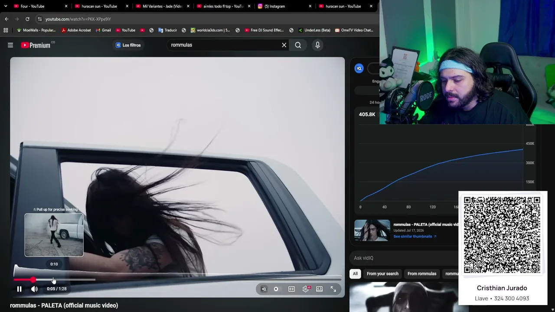Click the Ask vidIQ input field
The height and width of the screenshot is (312, 555).
405,258
